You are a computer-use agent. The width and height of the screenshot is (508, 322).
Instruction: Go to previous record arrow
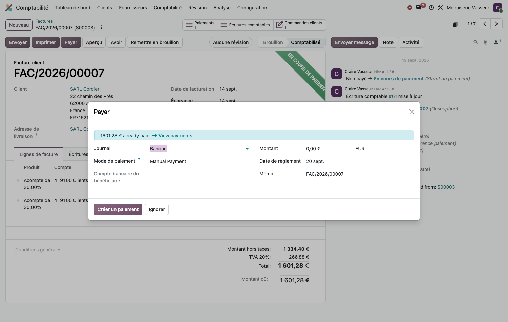(x=485, y=24)
